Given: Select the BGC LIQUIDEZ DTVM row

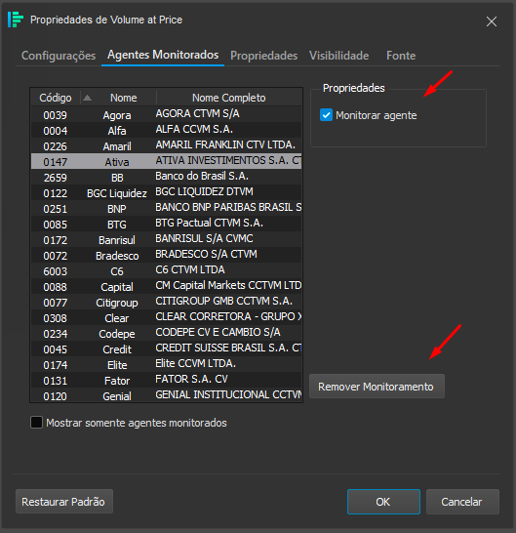Looking at the screenshot, I should tap(167, 192).
